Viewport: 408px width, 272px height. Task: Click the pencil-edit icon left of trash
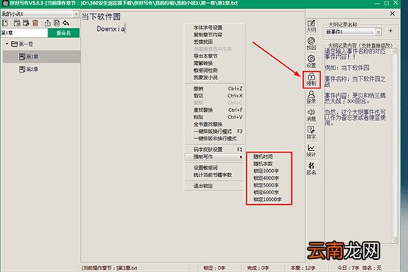click(x=26, y=23)
